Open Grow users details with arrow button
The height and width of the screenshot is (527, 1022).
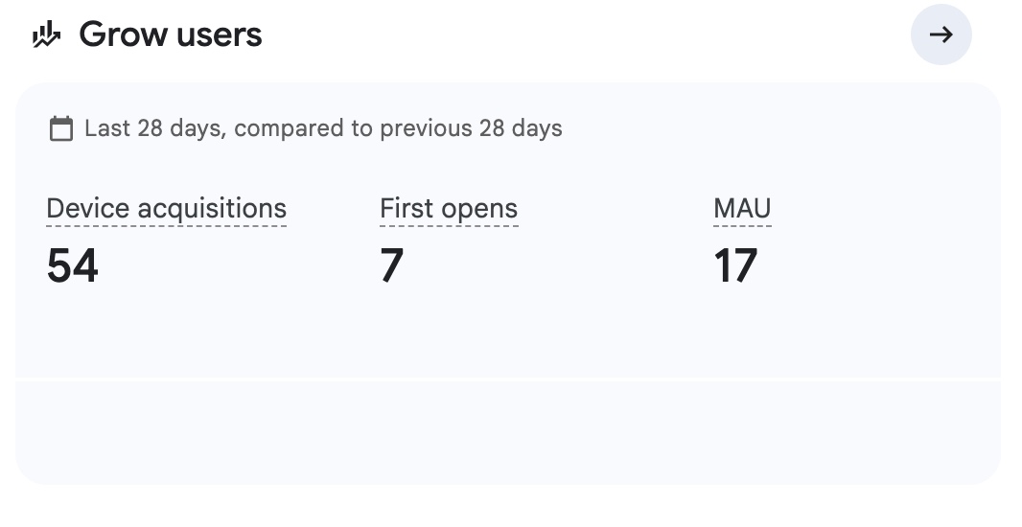pyautogui.click(x=941, y=35)
